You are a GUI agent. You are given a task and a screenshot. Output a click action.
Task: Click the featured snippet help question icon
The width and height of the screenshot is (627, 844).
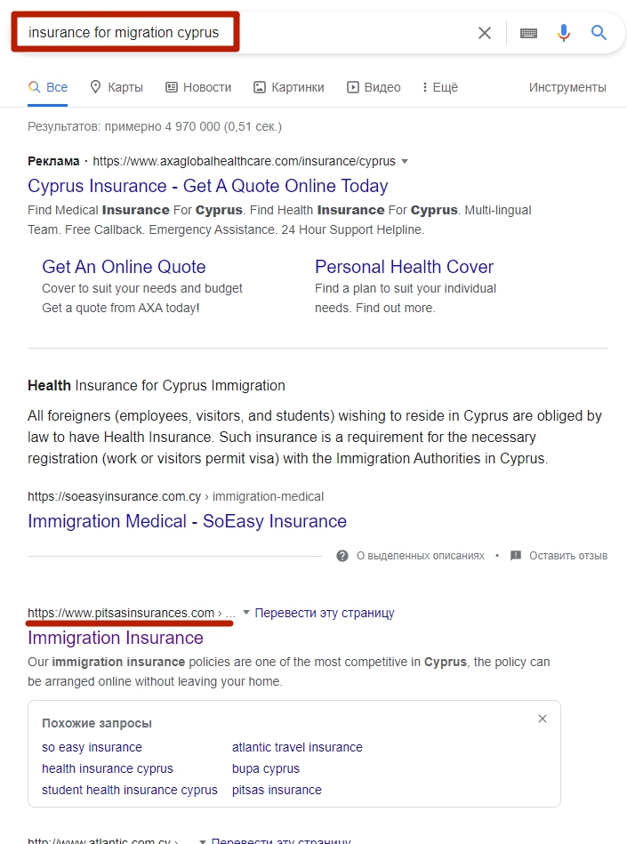[x=342, y=556]
